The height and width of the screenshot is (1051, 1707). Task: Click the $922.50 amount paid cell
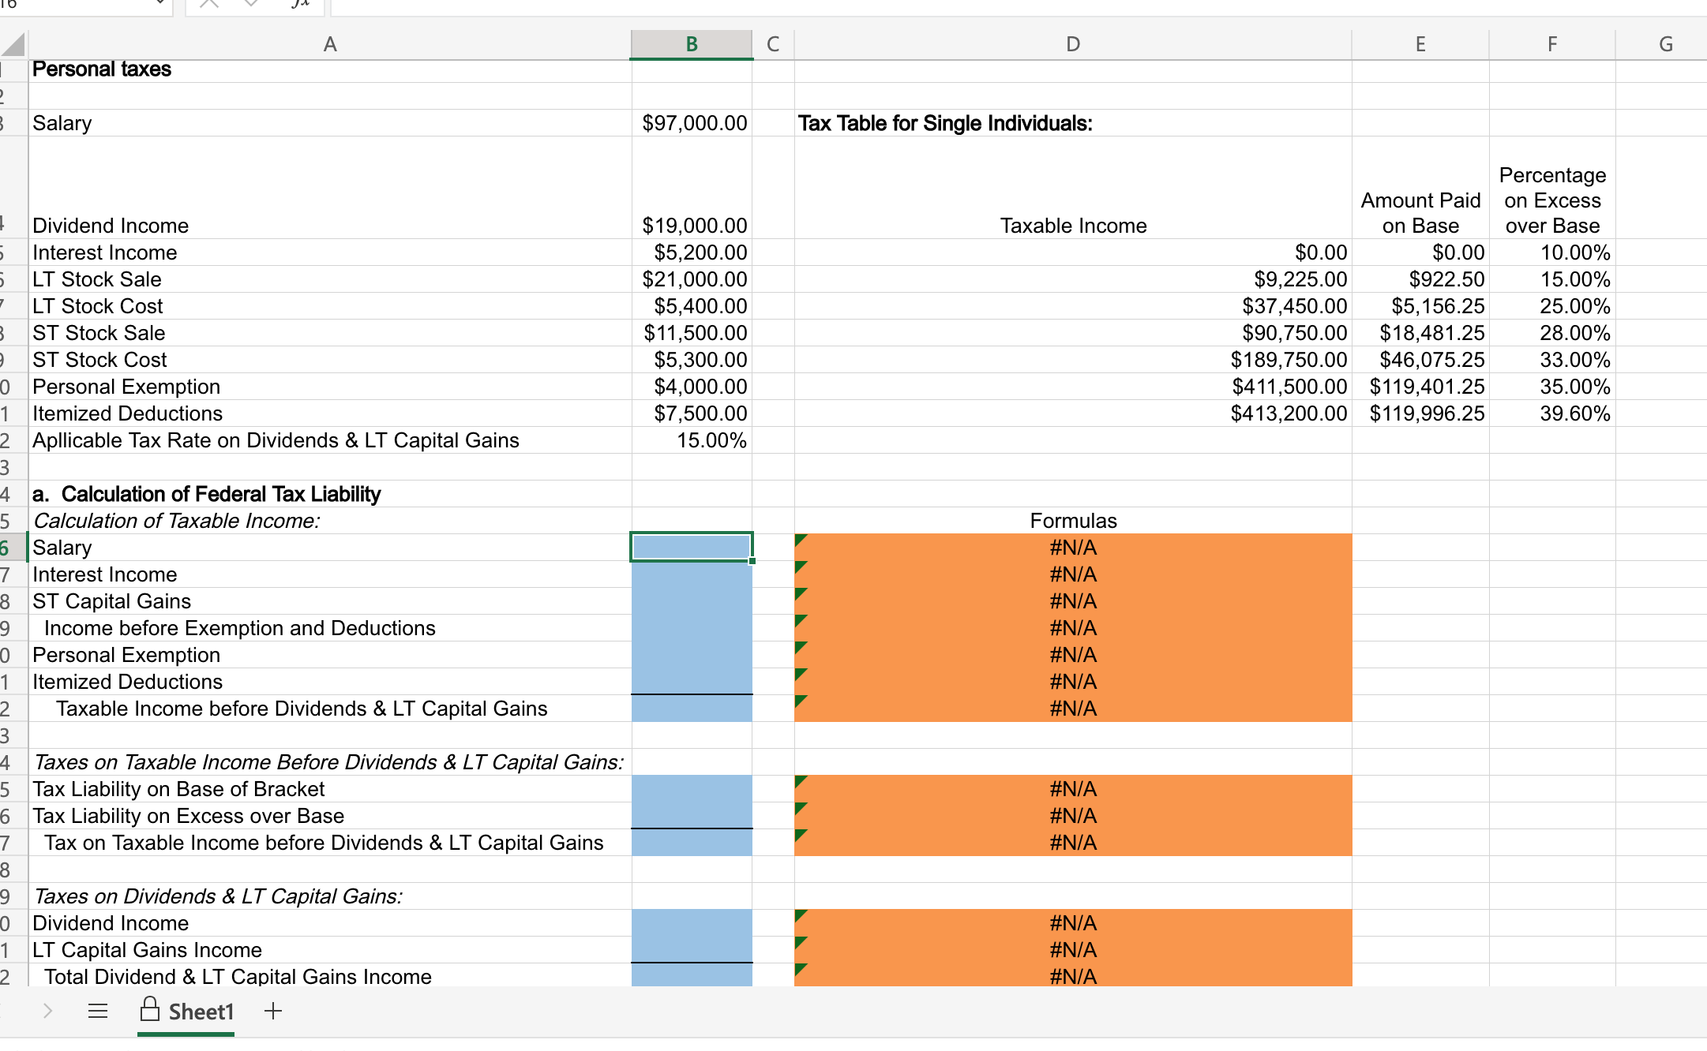click(1420, 279)
